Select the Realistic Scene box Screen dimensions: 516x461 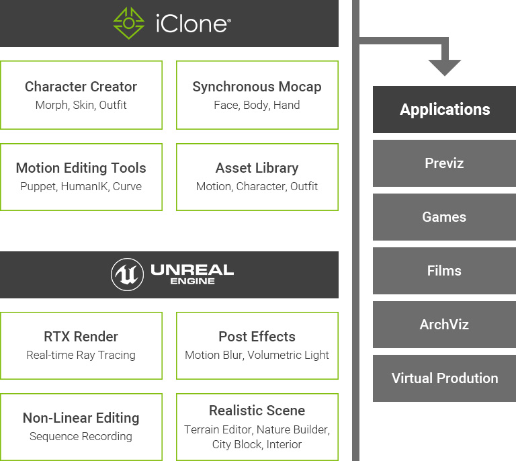pyautogui.click(x=257, y=426)
